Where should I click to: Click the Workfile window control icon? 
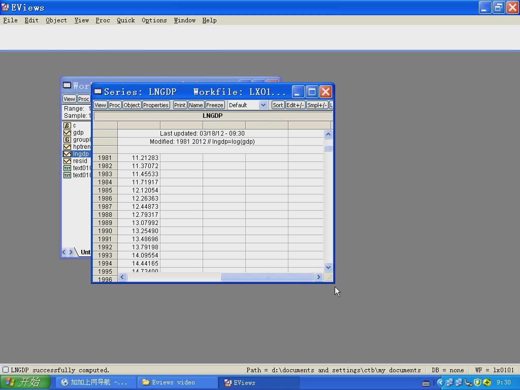pos(67,85)
